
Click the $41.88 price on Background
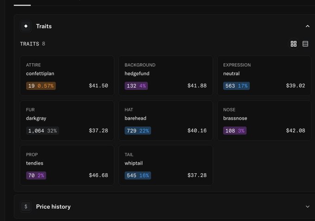(x=197, y=86)
